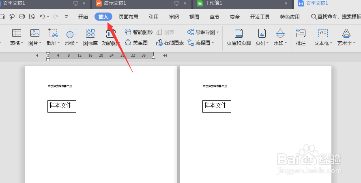Click the 样本文件 text box on page two
This screenshot has width=361, height=183.
coord(217,106)
